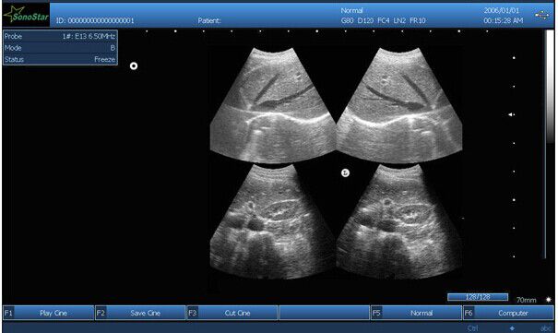Click the USB connection icon
558x333 pixels.
(x=541, y=16)
